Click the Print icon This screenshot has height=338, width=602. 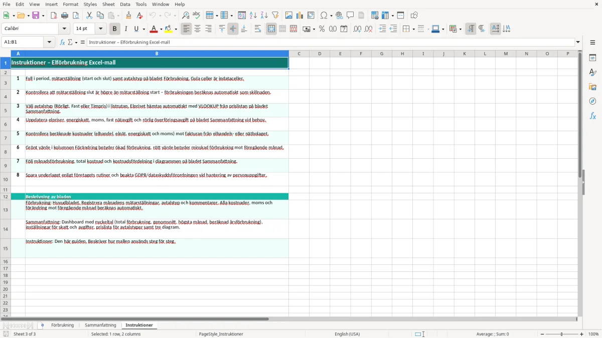click(65, 16)
